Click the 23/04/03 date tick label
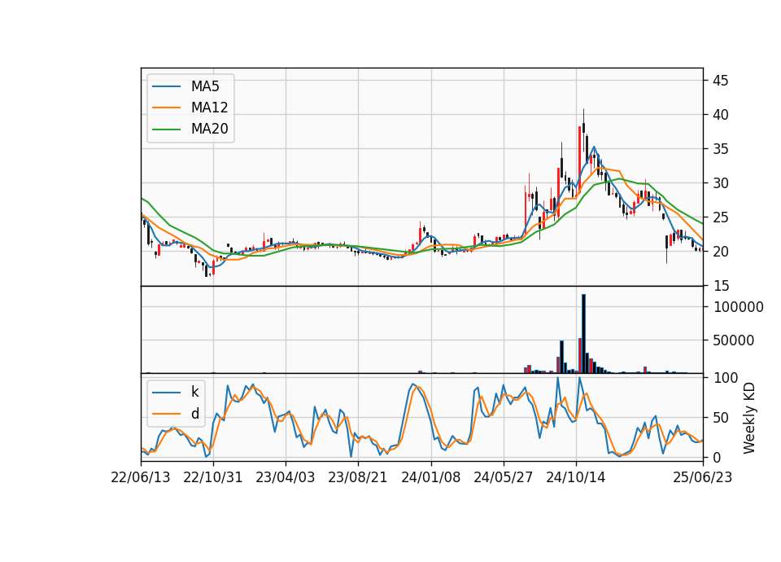 pyautogui.click(x=286, y=477)
